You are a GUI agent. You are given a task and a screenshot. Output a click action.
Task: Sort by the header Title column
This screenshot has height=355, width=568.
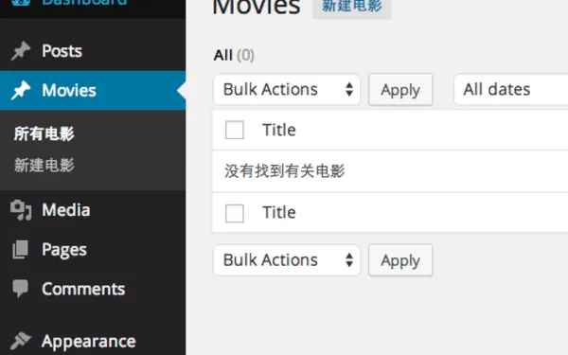279,130
